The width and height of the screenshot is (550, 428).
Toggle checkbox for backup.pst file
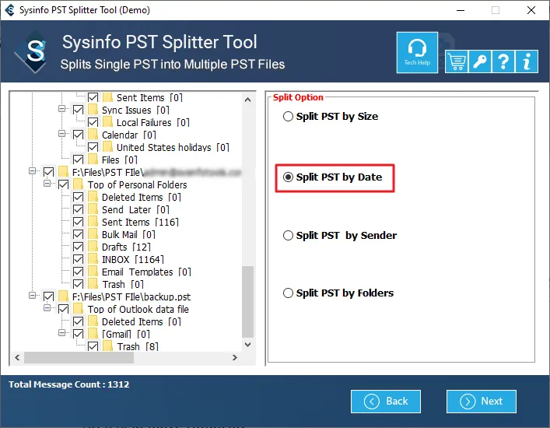[48, 296]
